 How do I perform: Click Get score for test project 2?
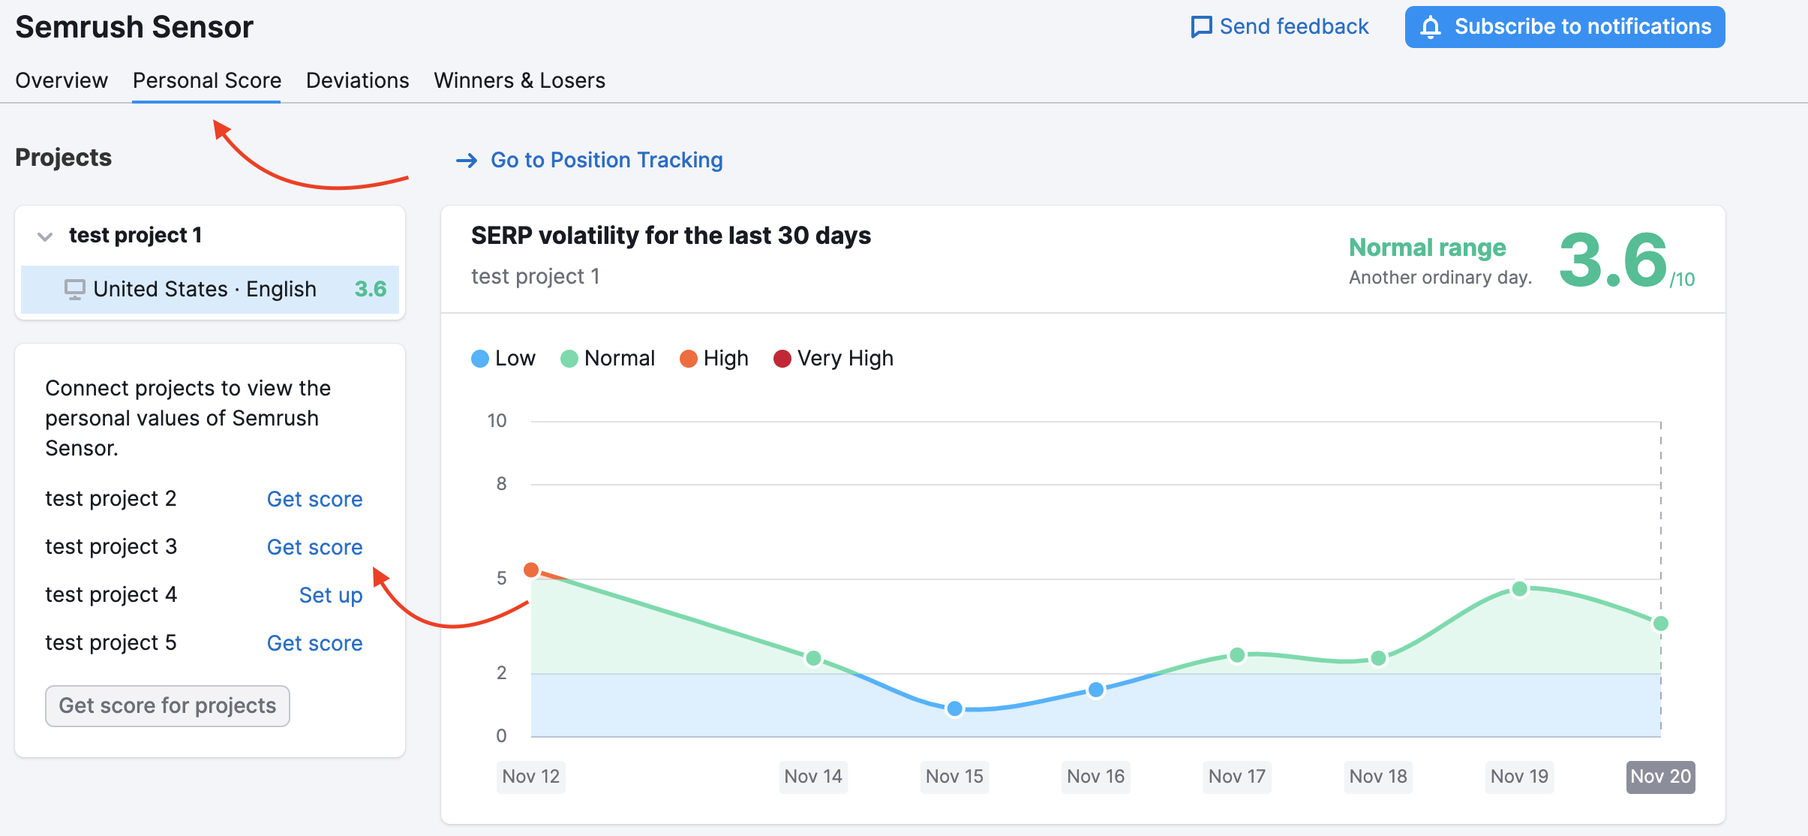point(315,498)
